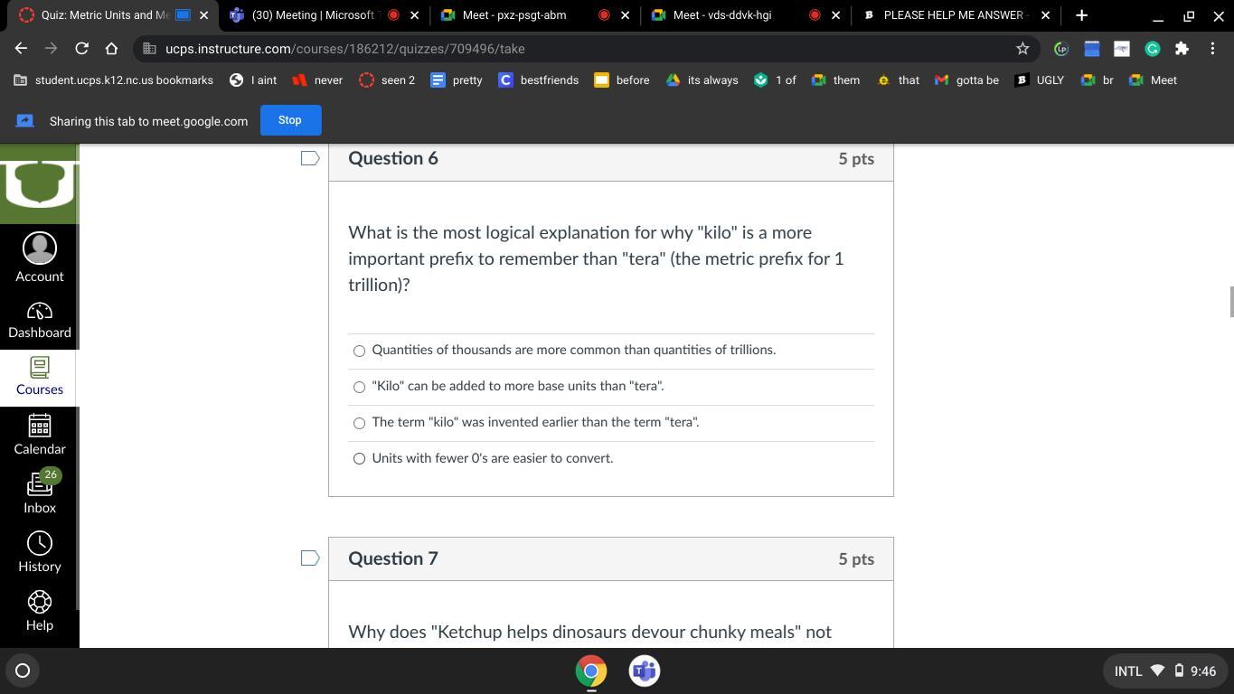The height and width of the screenshot is (694, 1234).
Task: Open the 'Meet' bookmark in bookmarks bar
Action: coord(1154,80)
